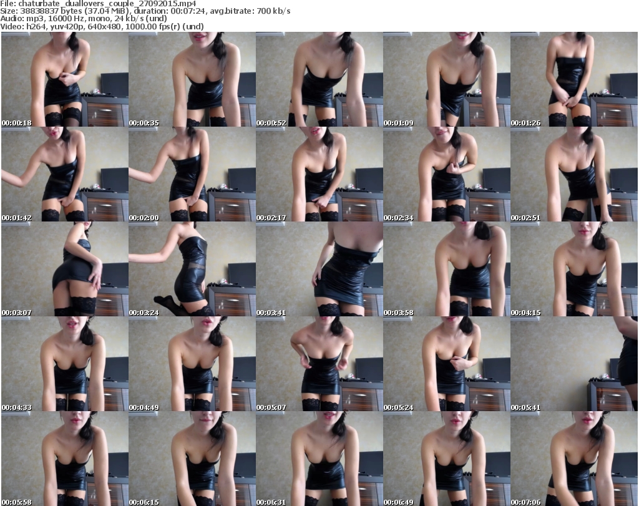Select the file name header line
The image size is (639, 506).
[x=98, y=4]
